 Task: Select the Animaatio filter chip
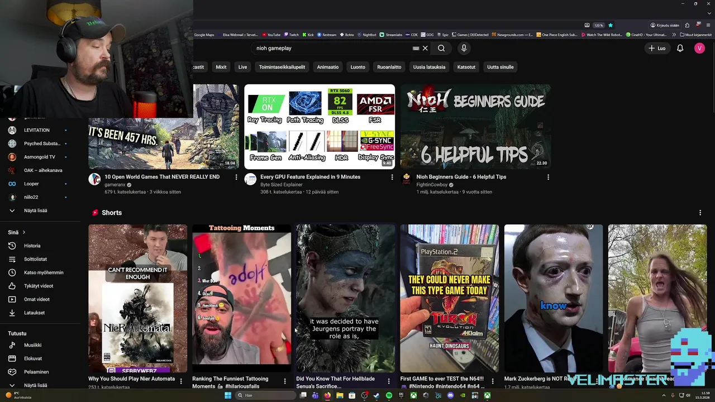pos(328,67)
